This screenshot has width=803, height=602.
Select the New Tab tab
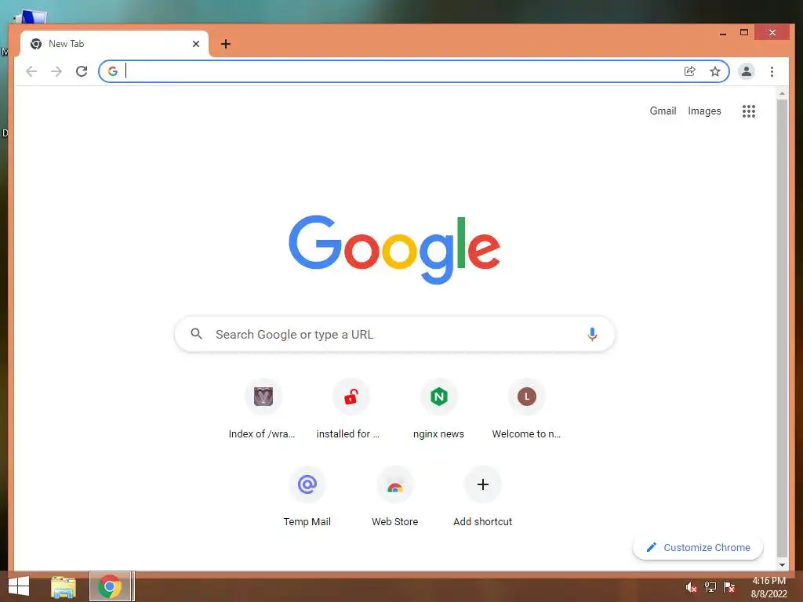[114, 44]
